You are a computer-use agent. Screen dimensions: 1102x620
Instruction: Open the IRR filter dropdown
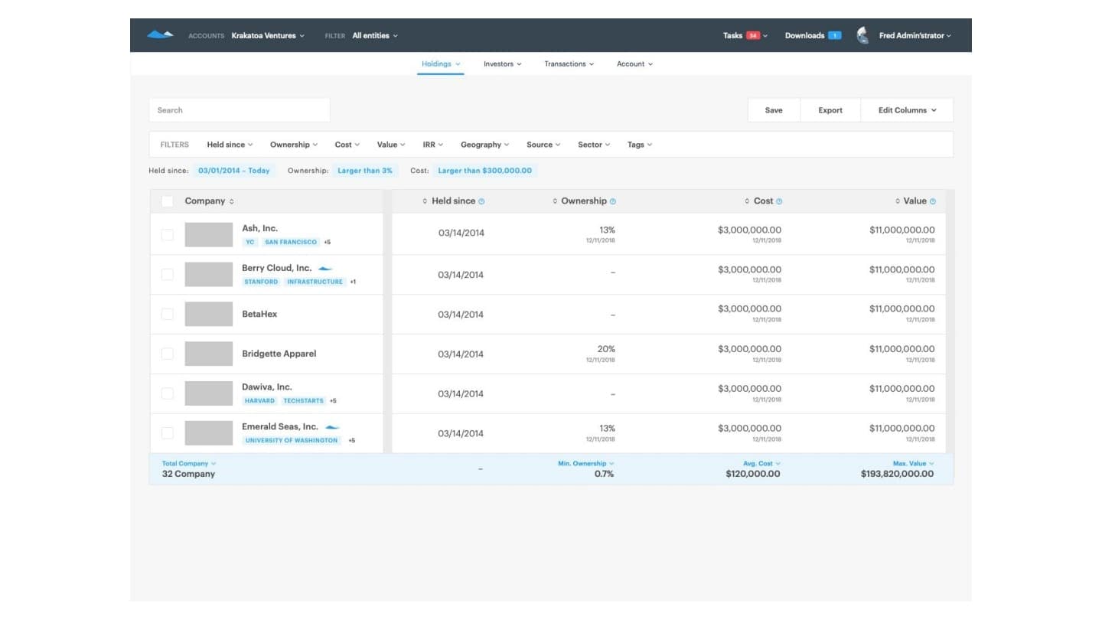point(433,145)
